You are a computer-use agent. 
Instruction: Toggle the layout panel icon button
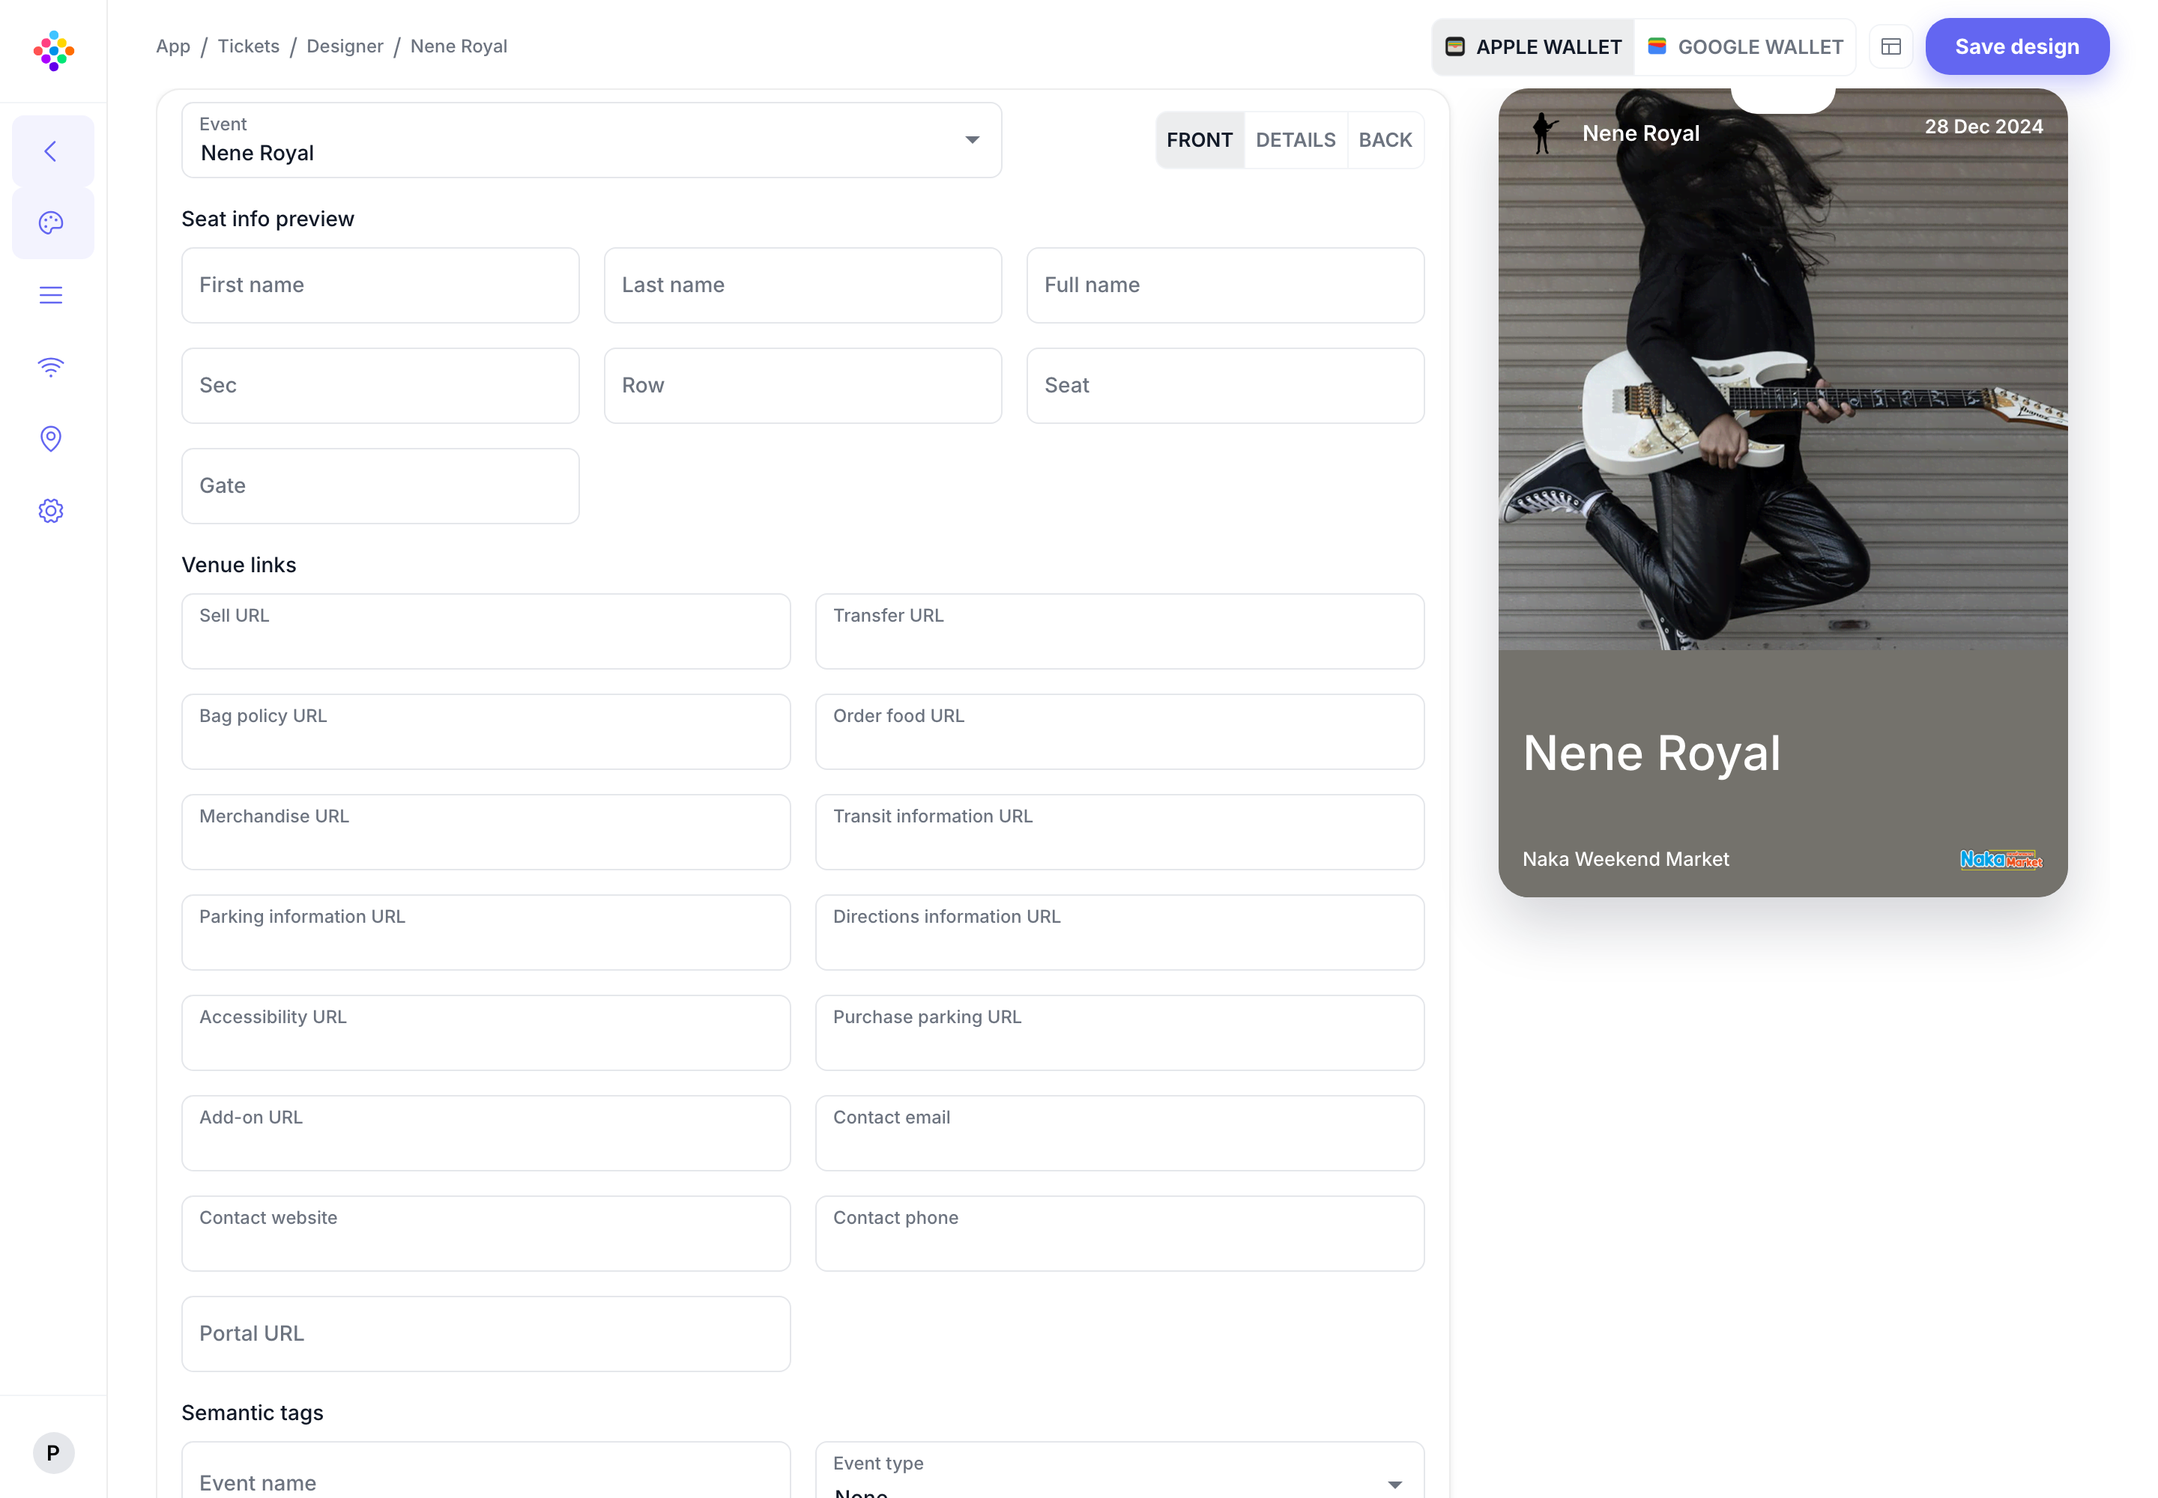tap(1891, 47)
